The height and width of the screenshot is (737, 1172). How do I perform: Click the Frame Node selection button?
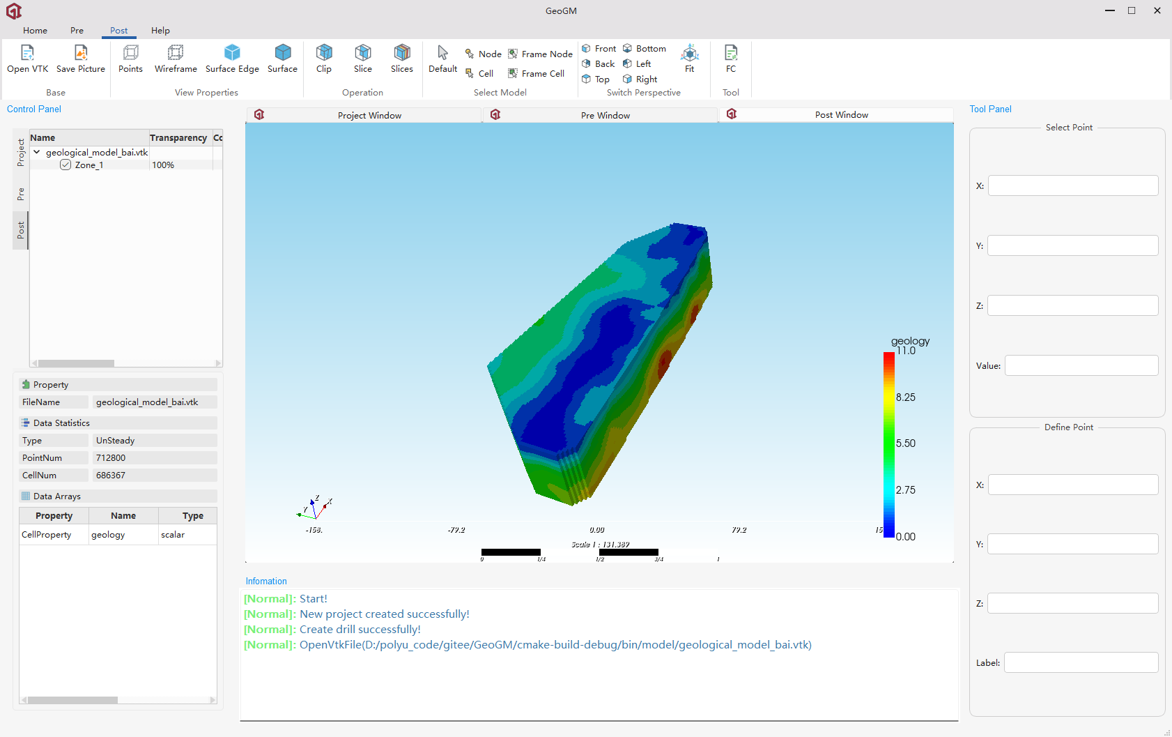point(540,54)
